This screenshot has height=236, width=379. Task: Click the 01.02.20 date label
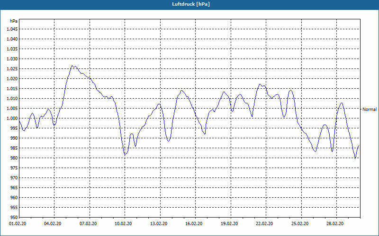click(x=17, y=224)
